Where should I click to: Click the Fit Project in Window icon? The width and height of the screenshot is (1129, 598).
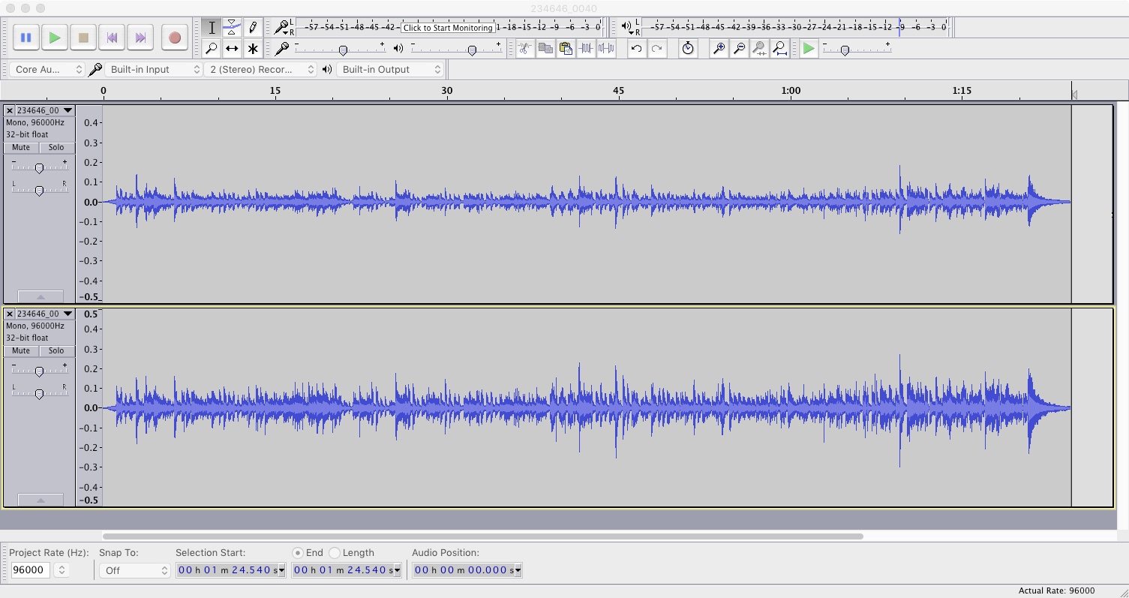(x=780, y=48)
